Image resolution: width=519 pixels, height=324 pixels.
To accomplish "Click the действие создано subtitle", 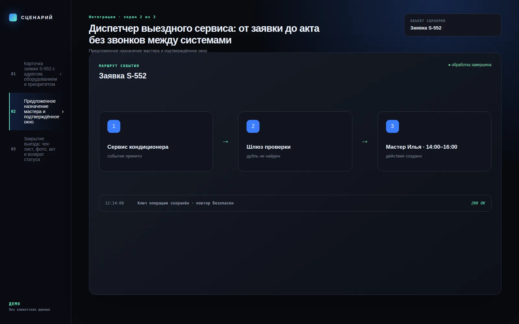I will [404, 156].
